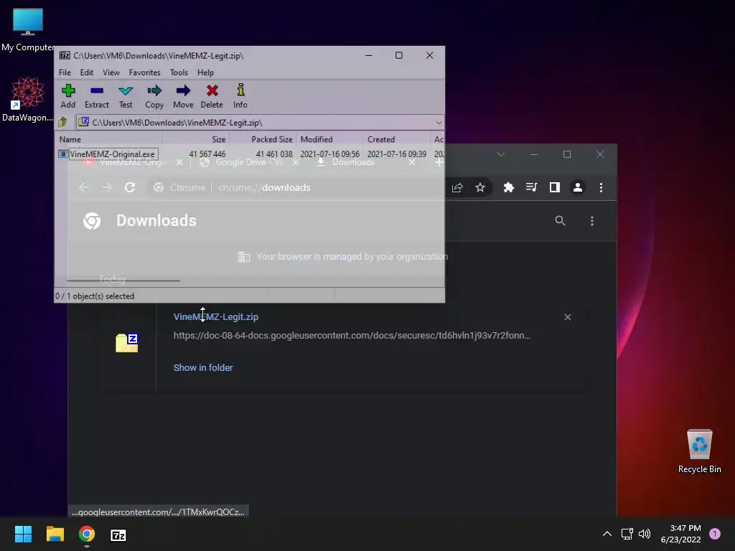
Task: Click the zip file icon in downloads
Action: (126, 343)
